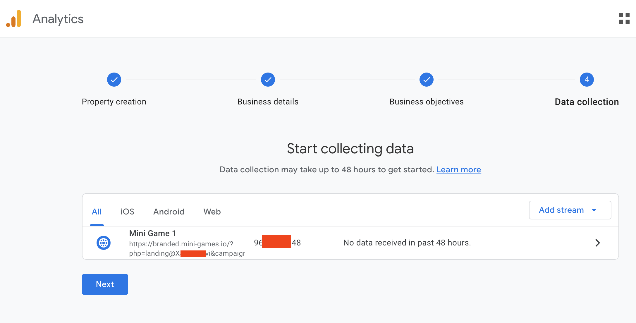Click the web globe icon for Mini Game 1
This screenshot has height=323, width=636.
(104, 243)
